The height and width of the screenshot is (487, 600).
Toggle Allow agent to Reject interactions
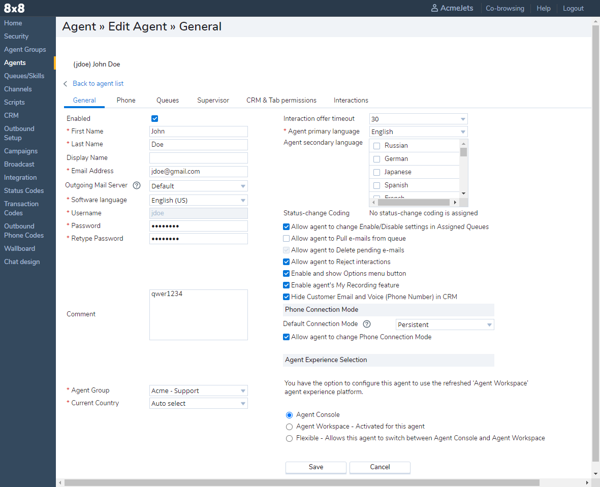coord(286,262)
